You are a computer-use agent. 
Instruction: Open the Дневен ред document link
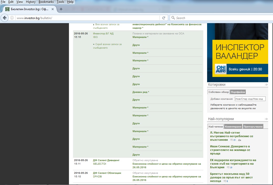coord(141,92)
